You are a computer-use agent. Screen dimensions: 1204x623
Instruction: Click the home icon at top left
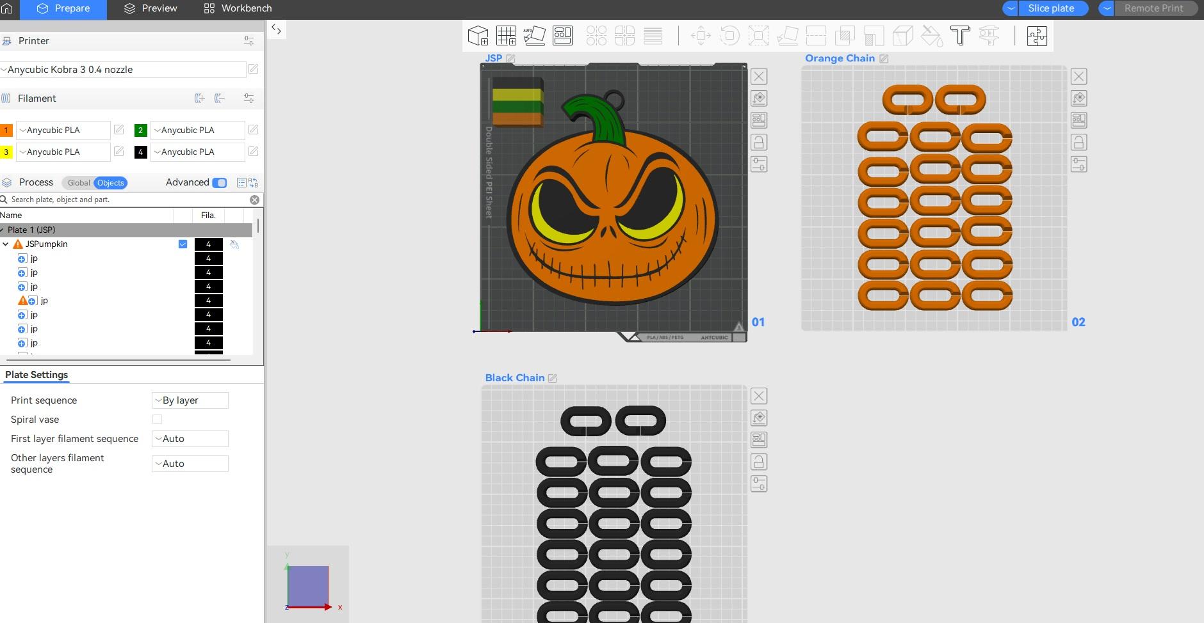(x=7, y=8)
